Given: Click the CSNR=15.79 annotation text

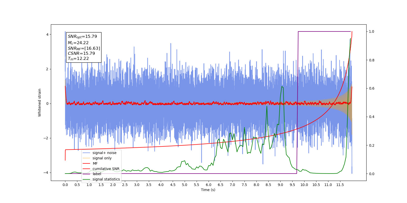Looking at the screenshot, I should 81,53.
